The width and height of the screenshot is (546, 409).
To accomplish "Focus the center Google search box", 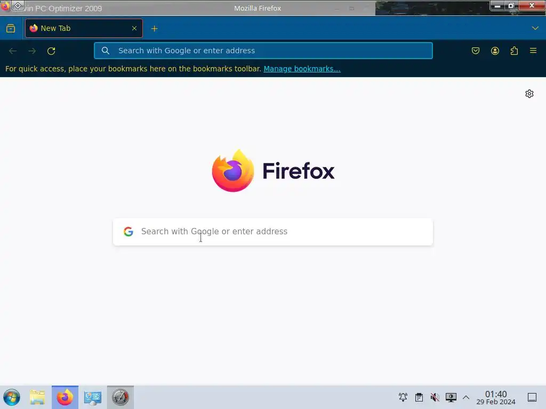I will click(x=273, y=232).
